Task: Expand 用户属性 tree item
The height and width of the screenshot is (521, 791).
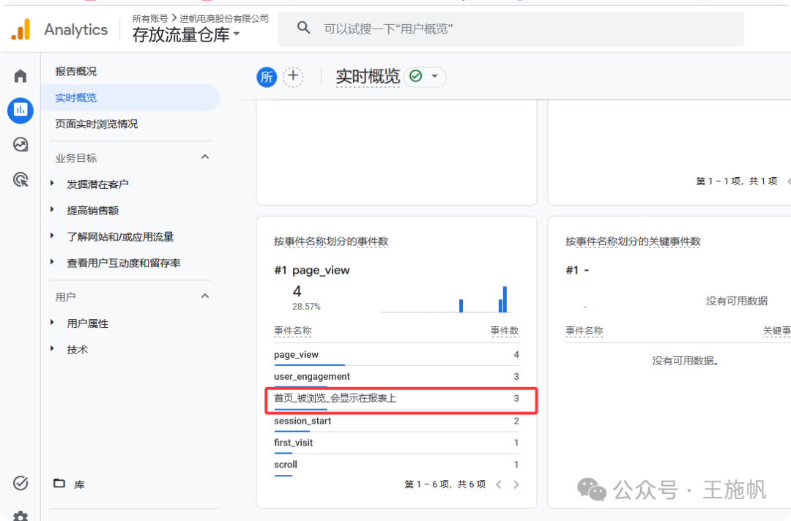Action: tap(52, 323)
